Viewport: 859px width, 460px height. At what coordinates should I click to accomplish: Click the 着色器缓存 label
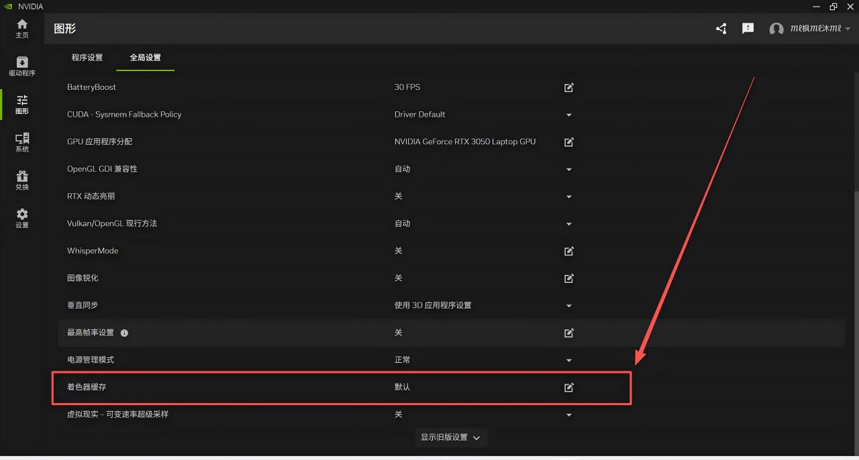tap(87, 387)
